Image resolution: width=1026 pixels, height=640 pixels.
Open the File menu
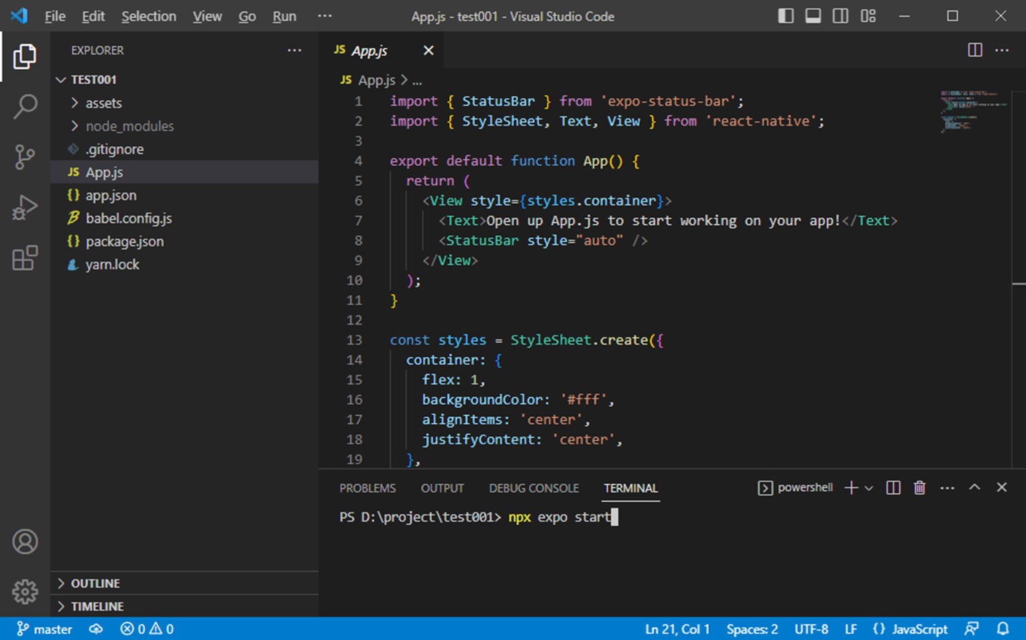[x=55, y=16]
